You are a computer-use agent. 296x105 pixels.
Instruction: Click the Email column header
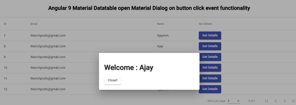point(34,24)
